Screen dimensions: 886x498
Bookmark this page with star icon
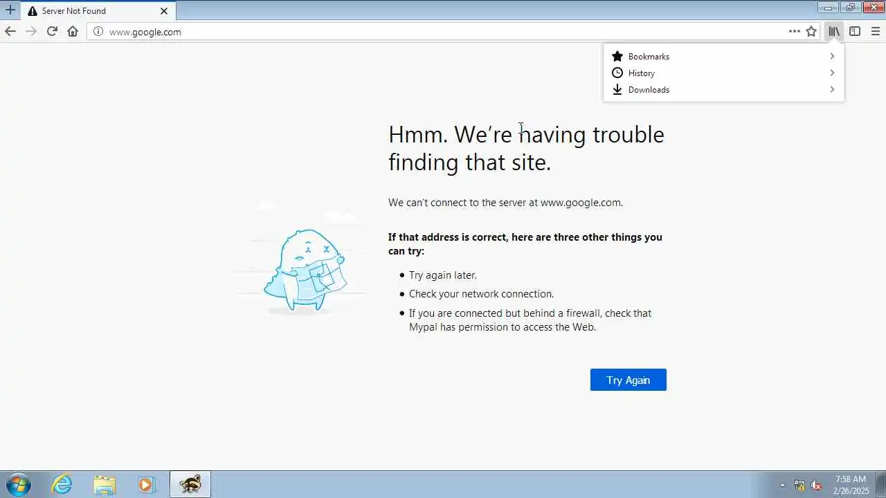pos(811,31)
